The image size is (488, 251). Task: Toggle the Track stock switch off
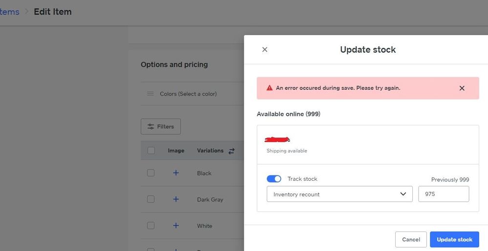coord(274,179)
